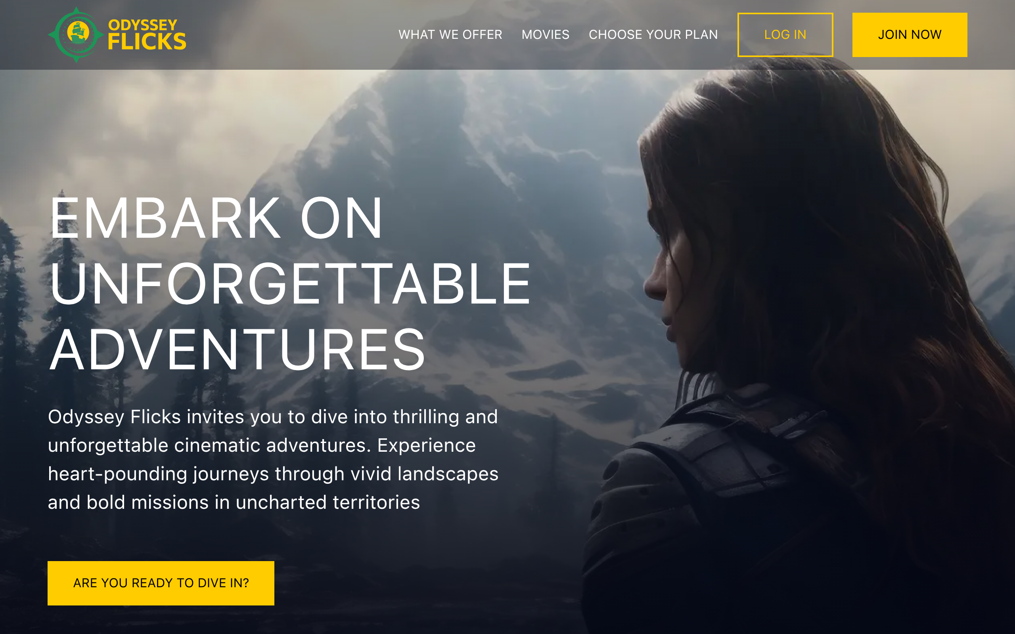Screen dimensions: 1015x634
Task: Click the EMBARK ON heading line
Action: coord(216,218)
